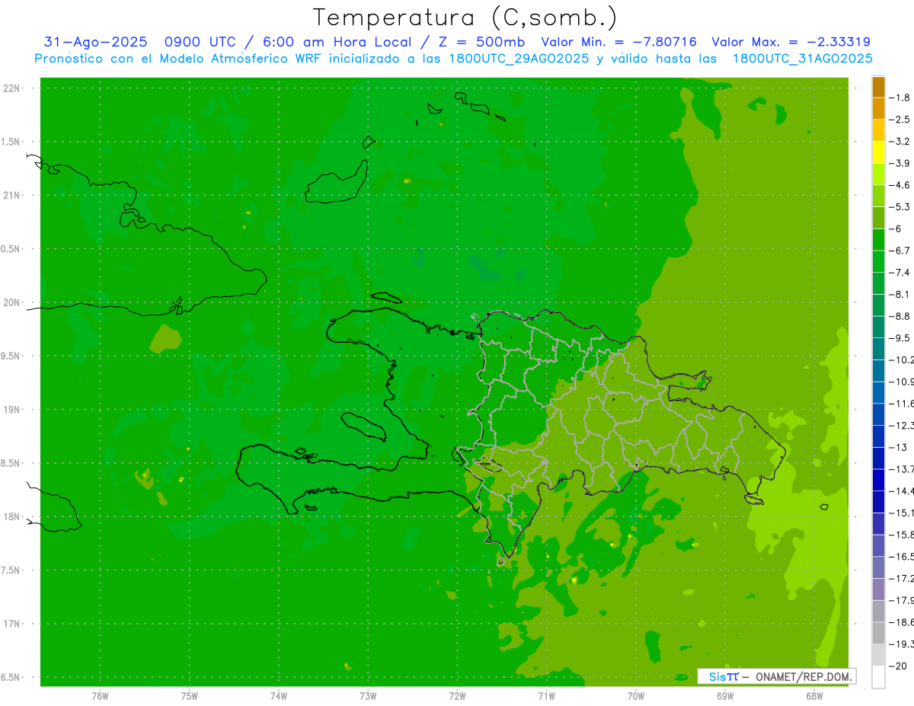Click the "21N" latitude label
914x706 pixels.
coord(11,196)
